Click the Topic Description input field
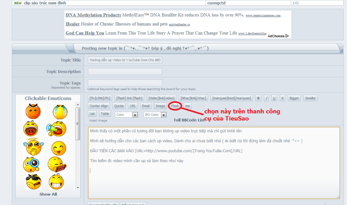 125,71
